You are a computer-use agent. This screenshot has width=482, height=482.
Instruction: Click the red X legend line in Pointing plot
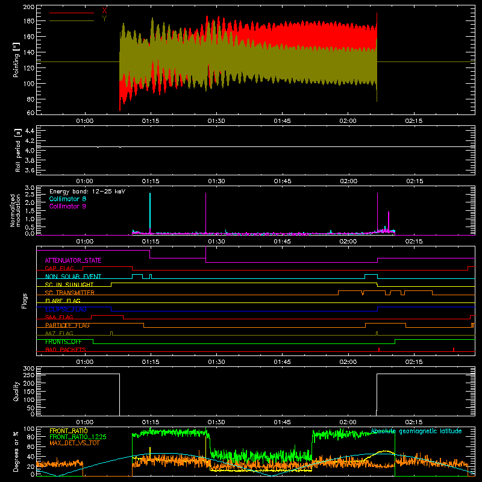click(72, 13)
